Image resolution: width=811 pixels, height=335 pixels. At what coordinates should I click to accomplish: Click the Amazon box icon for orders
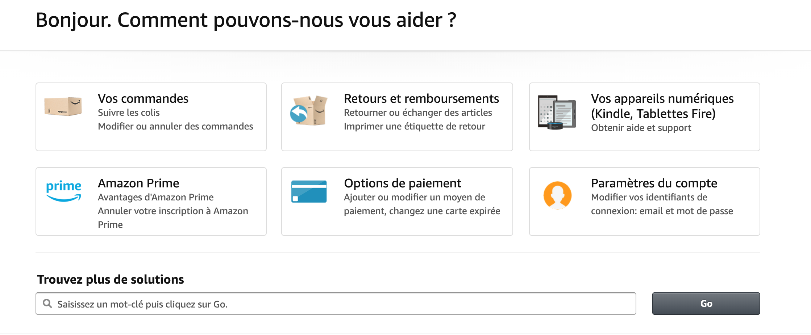63,106
